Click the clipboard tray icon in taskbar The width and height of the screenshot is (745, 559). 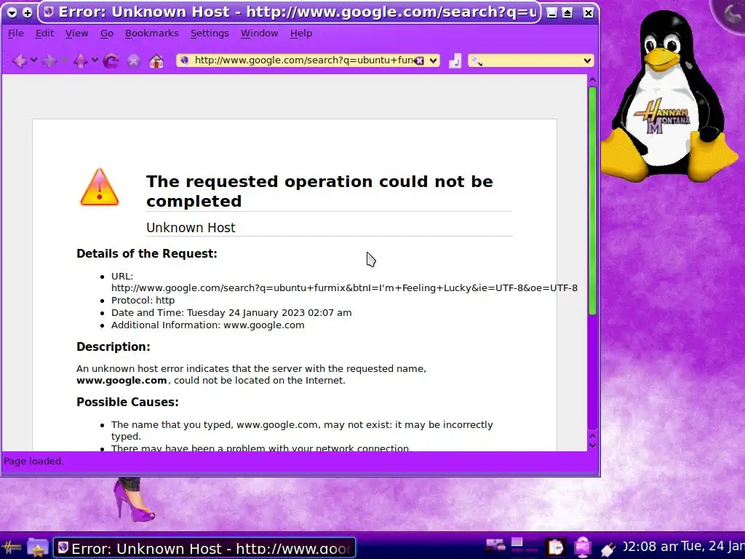555,547
